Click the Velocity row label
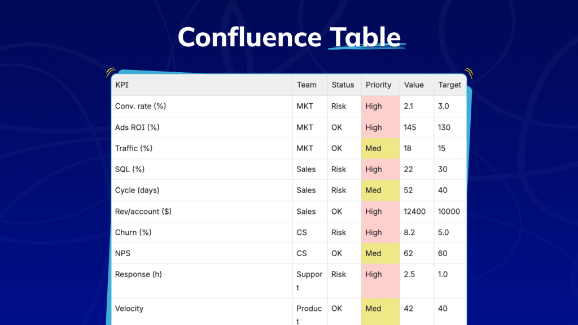 (x=129, y=309)
